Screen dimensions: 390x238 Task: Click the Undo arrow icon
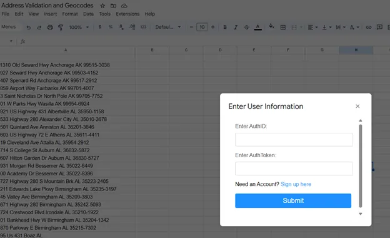coord(29,28)
